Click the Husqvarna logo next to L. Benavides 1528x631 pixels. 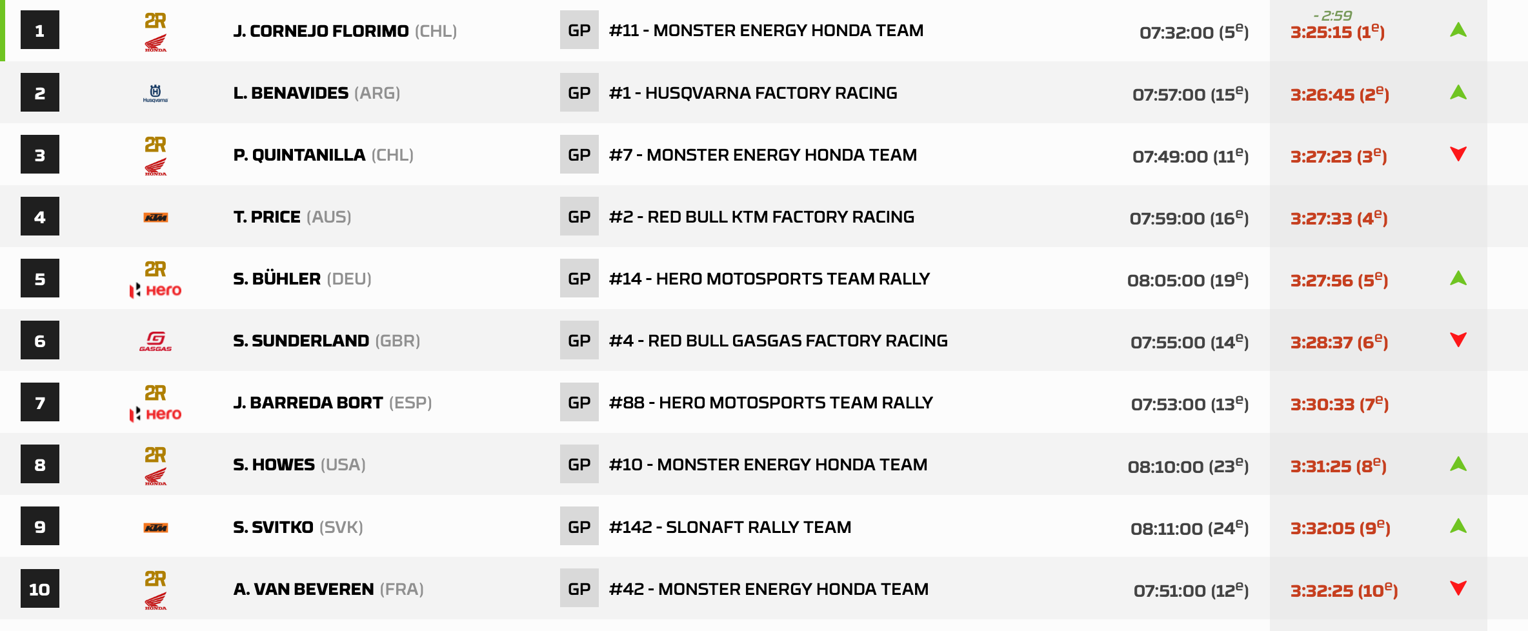[x=156, y=94]
